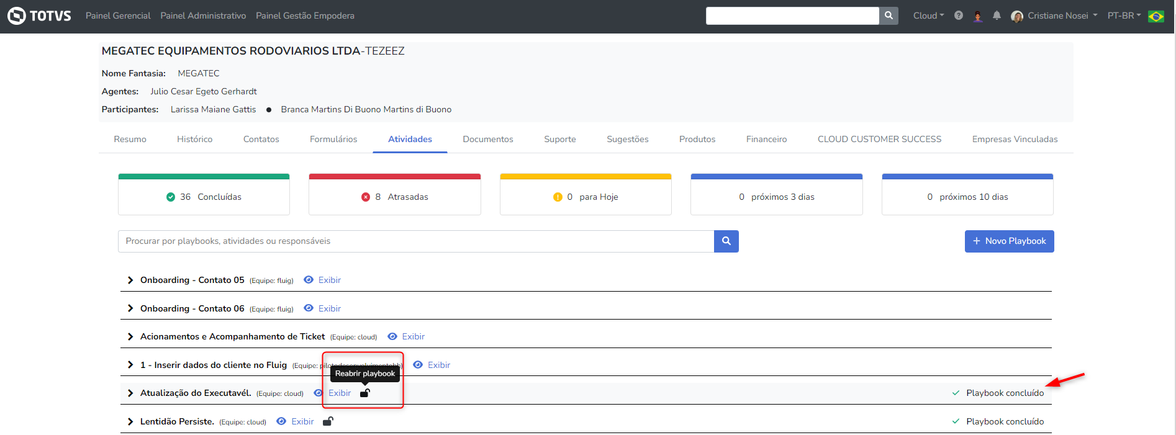The height and width of the screenshot is (435, 1176).
Task: Open the notifications bell
Action: coord(997,16)
